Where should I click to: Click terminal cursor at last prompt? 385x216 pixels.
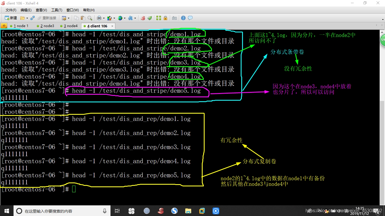[x=74, y=189]
